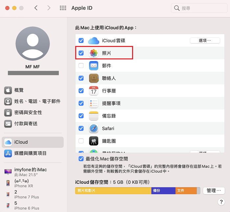This screenshot has width=230, height=212.
Task: Click the 行事曆 Calendar icon
Action: pyautogui.click(x=94, y=91)
